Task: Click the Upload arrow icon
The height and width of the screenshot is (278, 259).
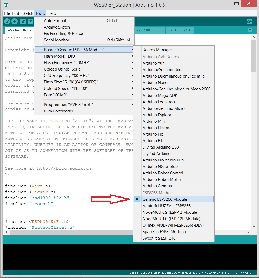Action: click(x=15, y=22)
